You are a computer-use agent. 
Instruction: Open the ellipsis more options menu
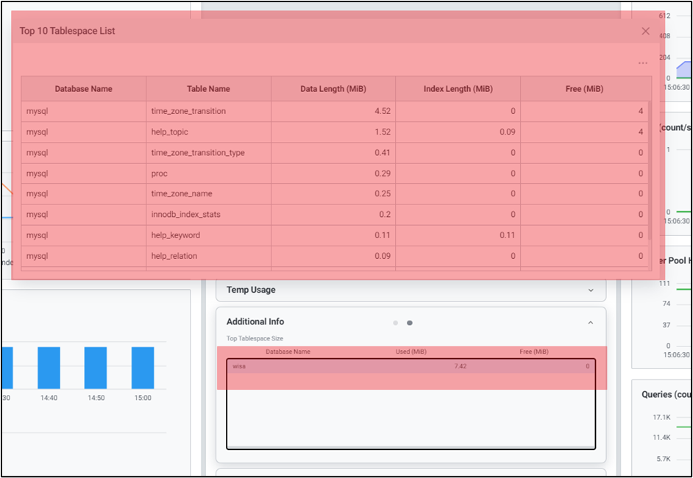tap(643, 63)
